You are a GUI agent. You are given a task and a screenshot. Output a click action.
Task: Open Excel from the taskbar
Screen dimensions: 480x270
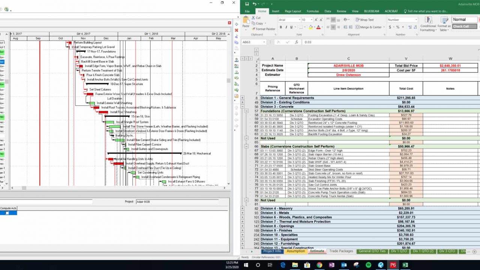tap(405, 265)
